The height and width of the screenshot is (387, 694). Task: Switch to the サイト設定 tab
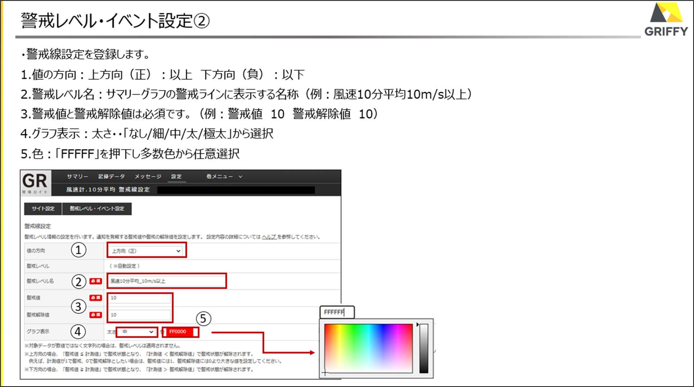pos(43,209)
